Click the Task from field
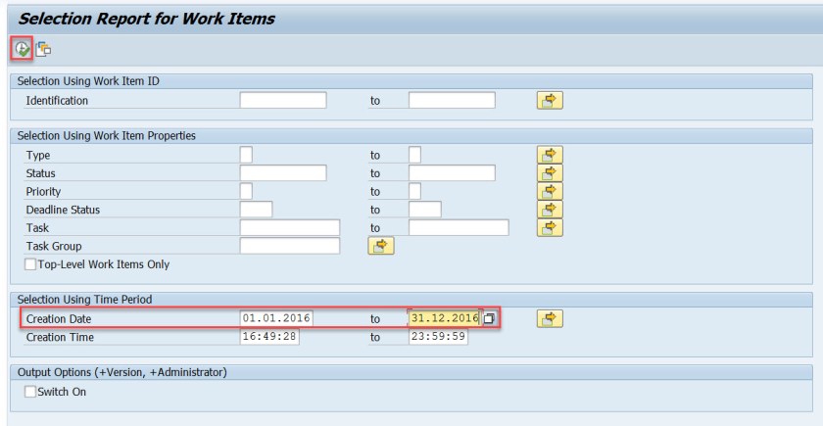Viewport: 823px width, 426px height. tap(290, 227)
